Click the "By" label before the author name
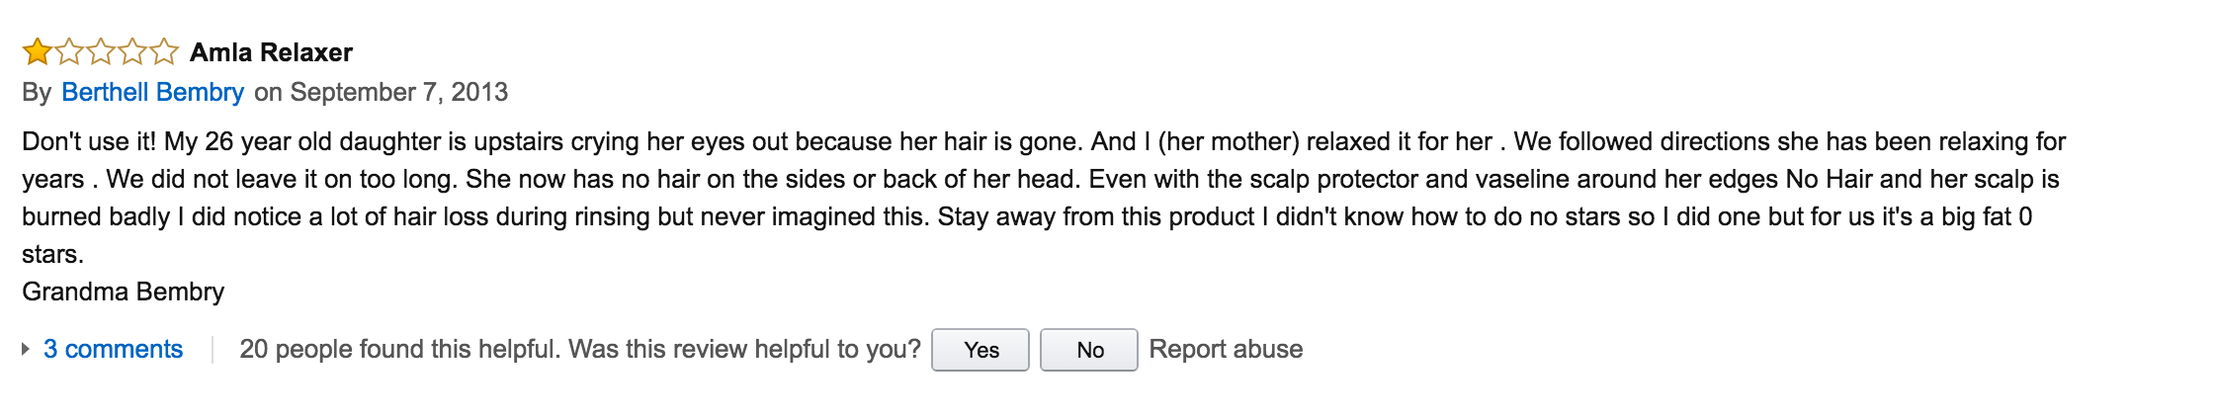The width and height of the screenshot is (2216, 419). coord(37,92)
